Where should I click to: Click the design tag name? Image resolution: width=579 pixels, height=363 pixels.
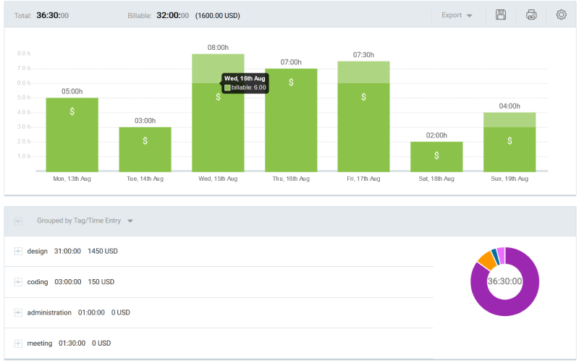click(x=38, y=251)
